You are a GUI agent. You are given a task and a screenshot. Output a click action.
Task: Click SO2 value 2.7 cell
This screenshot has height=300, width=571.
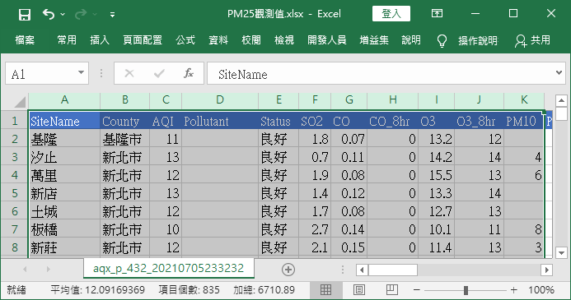pos(315,229)
